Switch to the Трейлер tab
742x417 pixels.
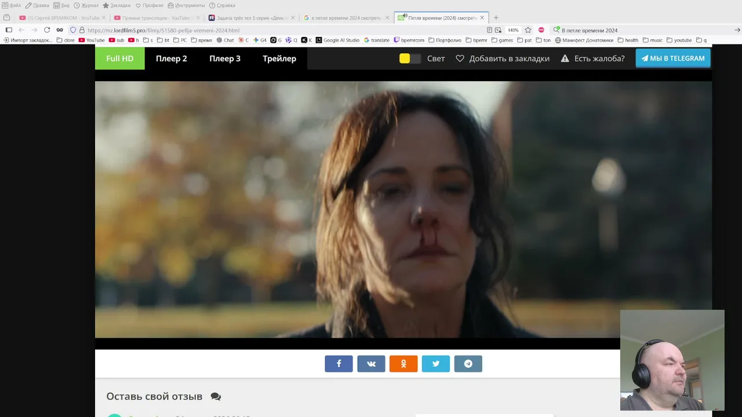click(x=279, y=58)
